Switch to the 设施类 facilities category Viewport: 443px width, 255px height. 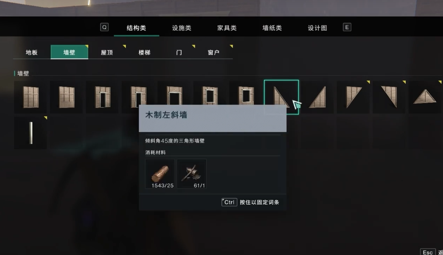(x=182, y=28)
